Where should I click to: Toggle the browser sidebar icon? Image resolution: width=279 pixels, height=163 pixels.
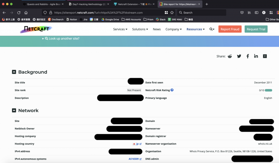coord(256,13)
